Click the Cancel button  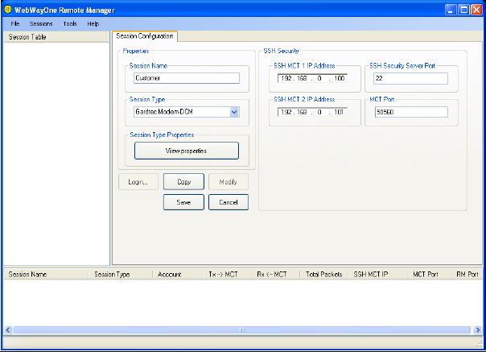(229, 203)
